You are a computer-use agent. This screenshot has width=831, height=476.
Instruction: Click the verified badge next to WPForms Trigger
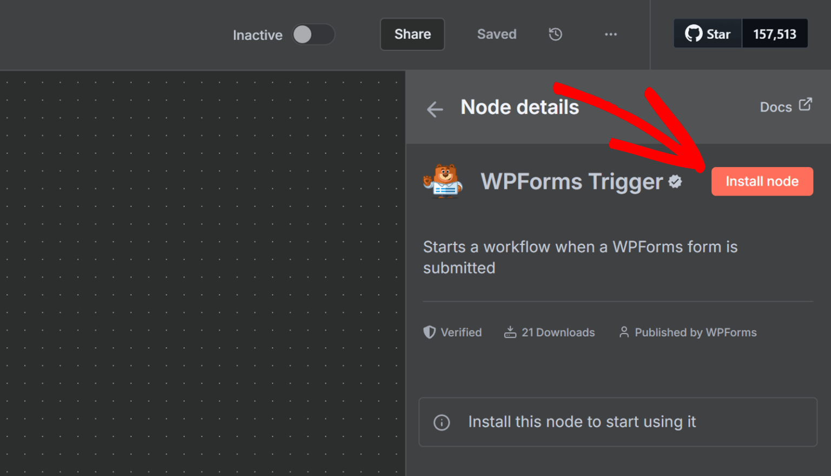click(675, 182)
